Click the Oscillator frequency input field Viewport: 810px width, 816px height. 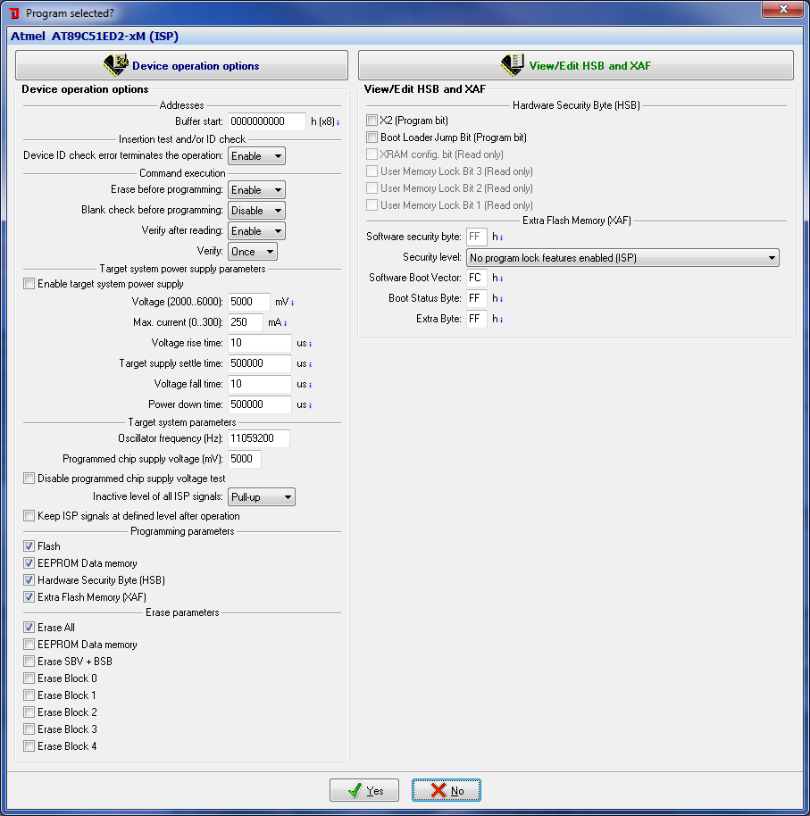pyautogui.click(x=259, y=439)
